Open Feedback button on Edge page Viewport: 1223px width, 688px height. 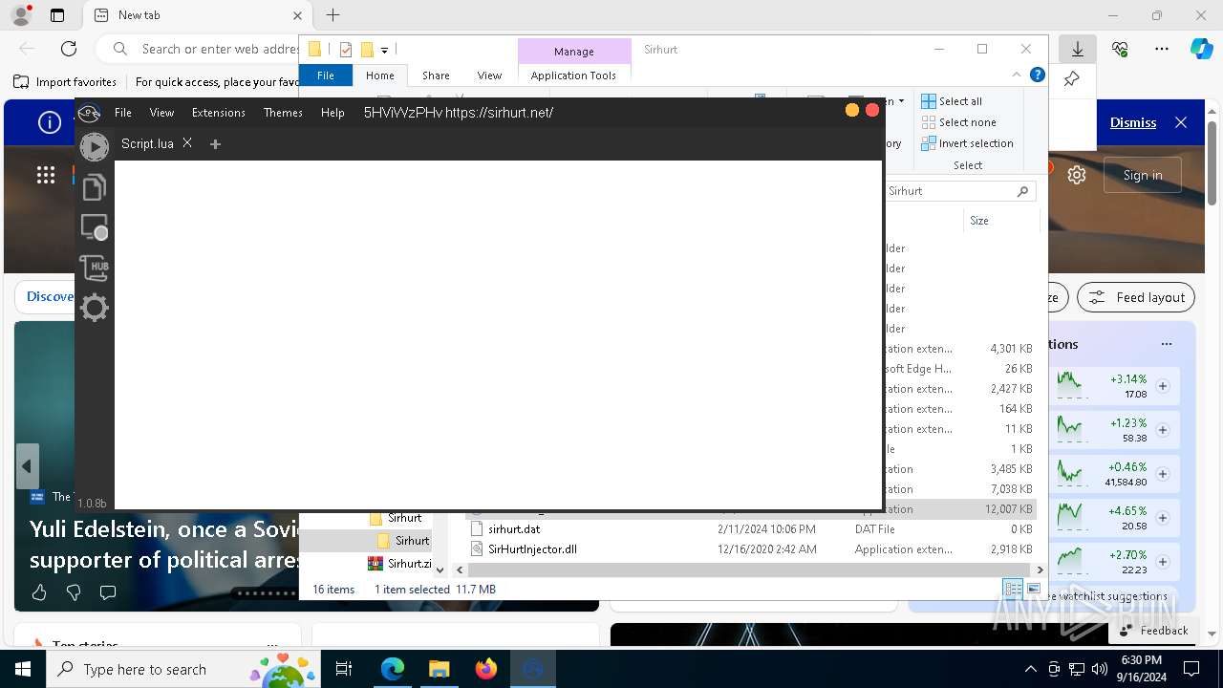tap(1153, 631)
